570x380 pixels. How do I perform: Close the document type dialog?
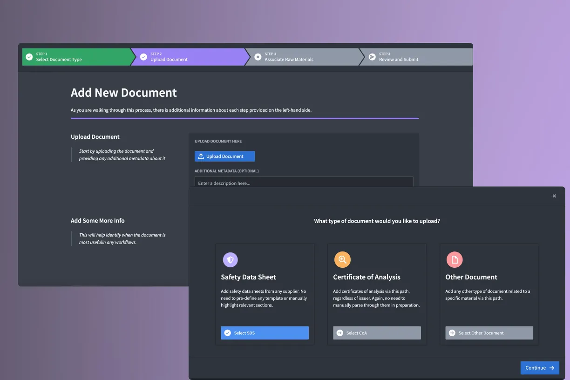[554, 196]
